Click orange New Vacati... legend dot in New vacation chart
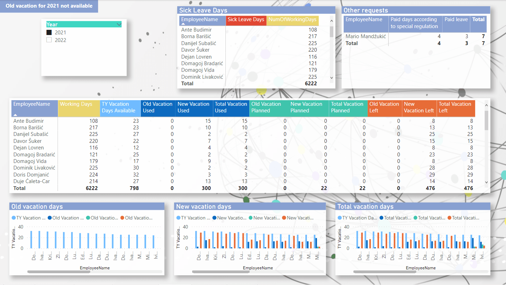The height and width of the screenshot is (285, 506). (x=284, y=218)
